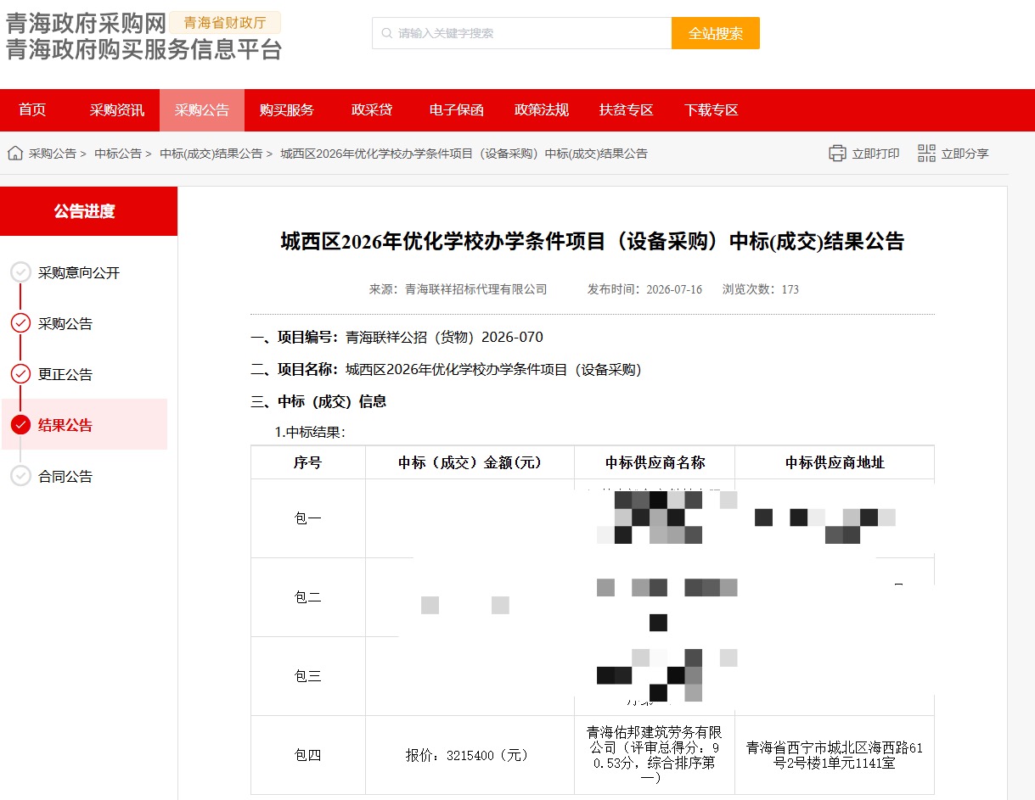This screenshot has height=800, width=1035.
Task: Click the 包二 row cell
Action: tap(307, 597)
